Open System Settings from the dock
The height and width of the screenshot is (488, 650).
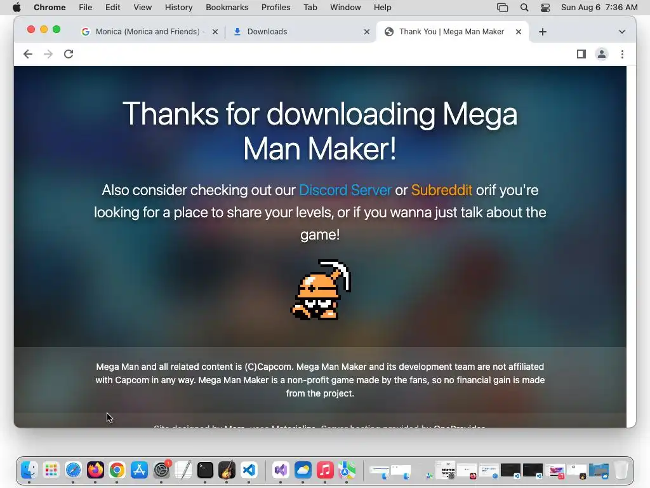coord(161,470)
